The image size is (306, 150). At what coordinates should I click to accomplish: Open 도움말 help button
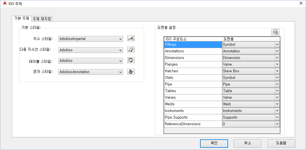[x=281, y=143]
